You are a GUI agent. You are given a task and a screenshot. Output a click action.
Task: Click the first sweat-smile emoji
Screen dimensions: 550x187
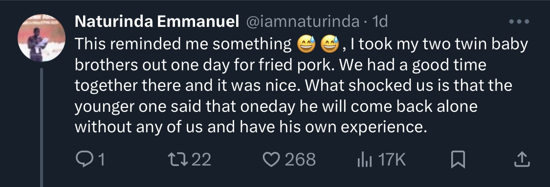coord(306,44)
